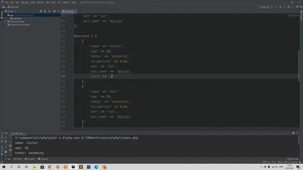Open Project panel gear settings
Image resolution: width=303 pixels, height=170 pixels.
point(54,11)
